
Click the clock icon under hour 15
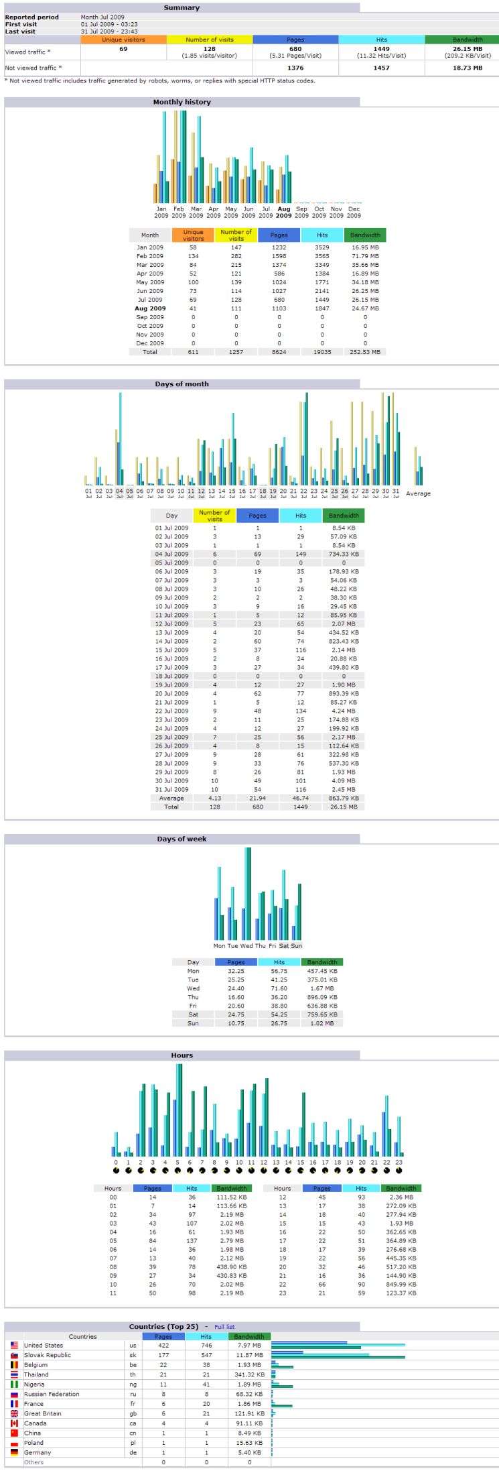[x=301, y=1171]
